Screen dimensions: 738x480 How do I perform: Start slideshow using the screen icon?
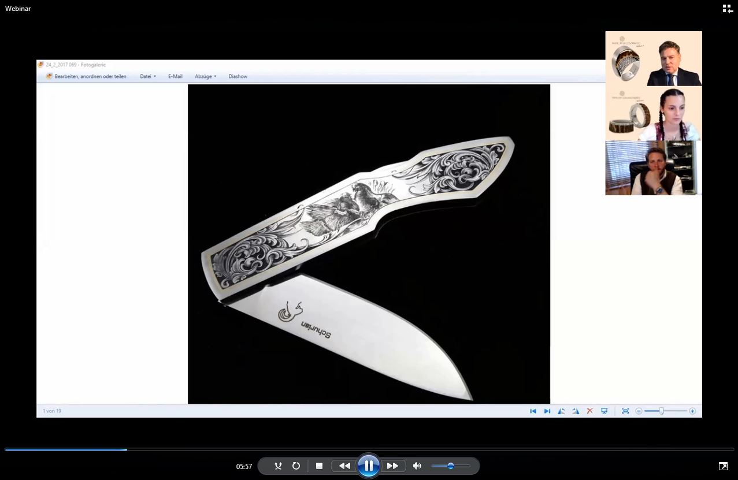(604, 411)
